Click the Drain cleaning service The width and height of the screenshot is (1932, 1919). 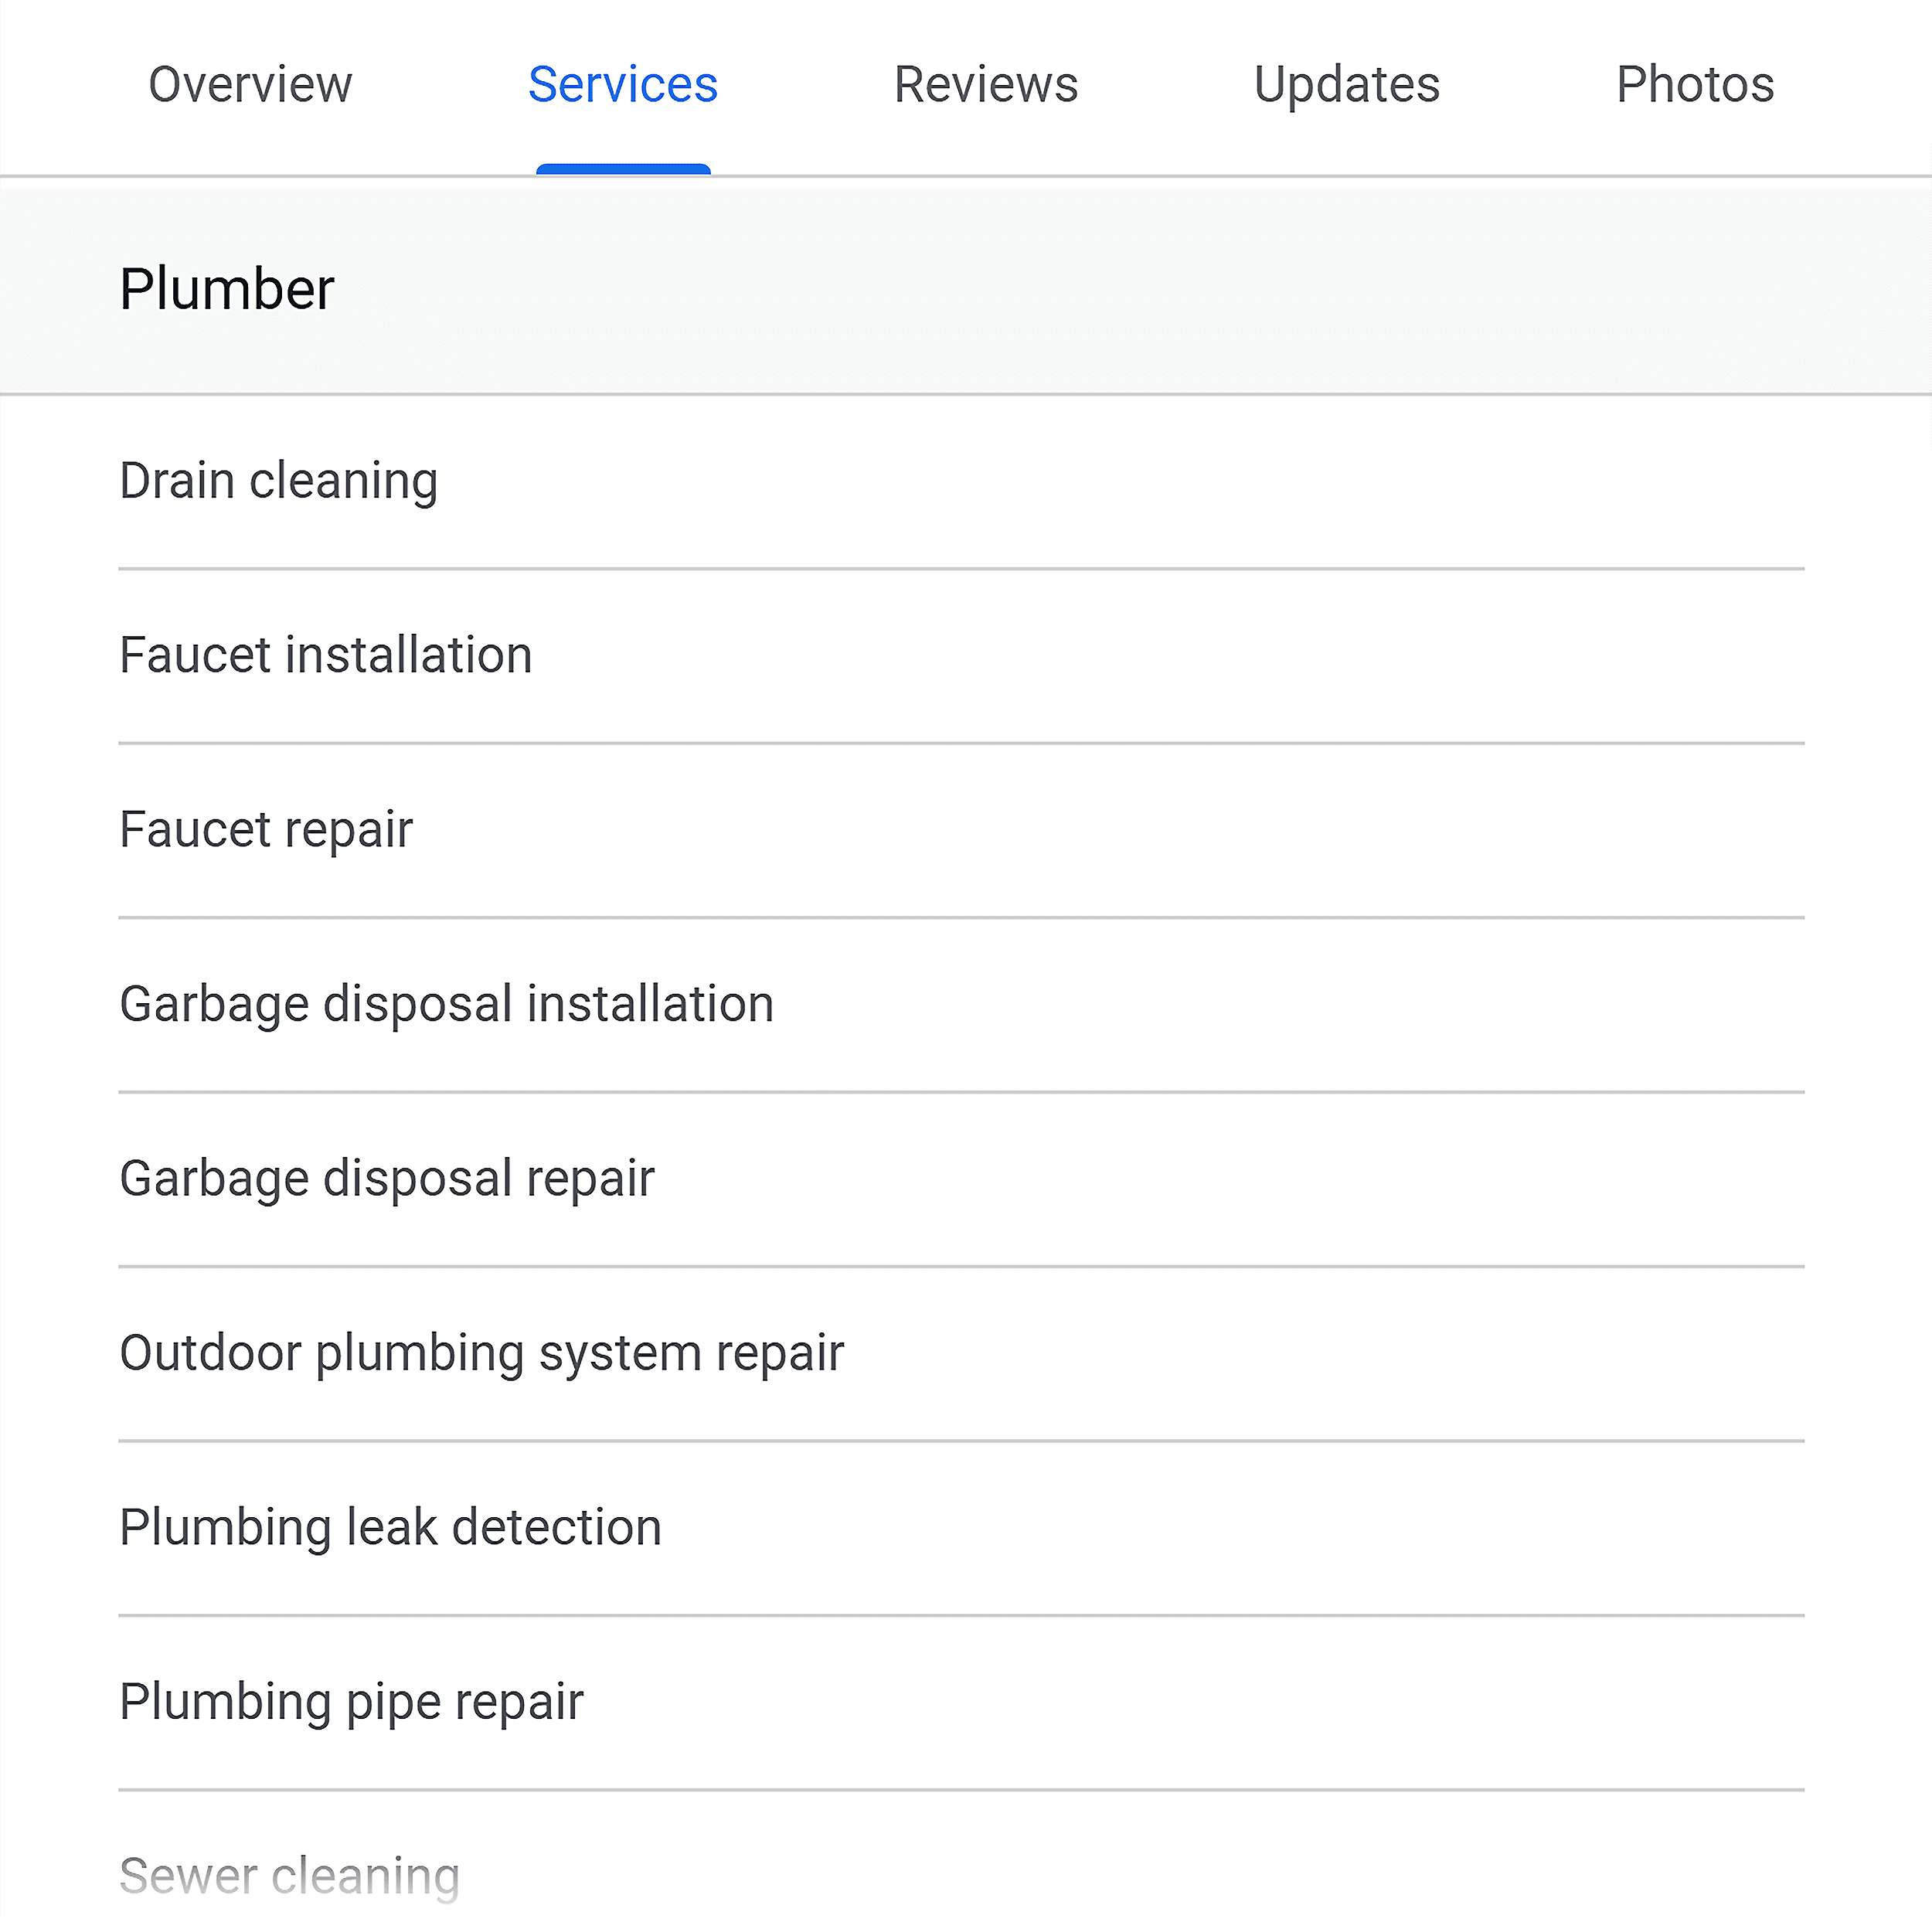click(278, 480)
